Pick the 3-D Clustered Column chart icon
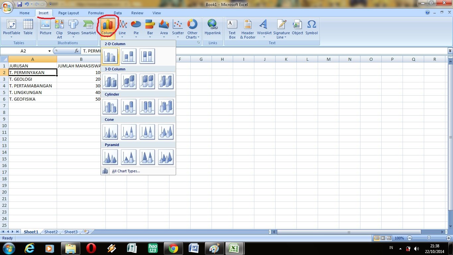Screen dimensions: 453x255 (x=110, y=81)
